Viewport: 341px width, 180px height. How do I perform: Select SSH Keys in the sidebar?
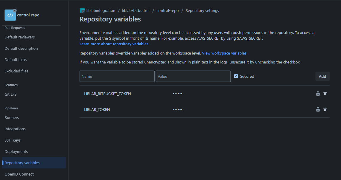[13, 140]
